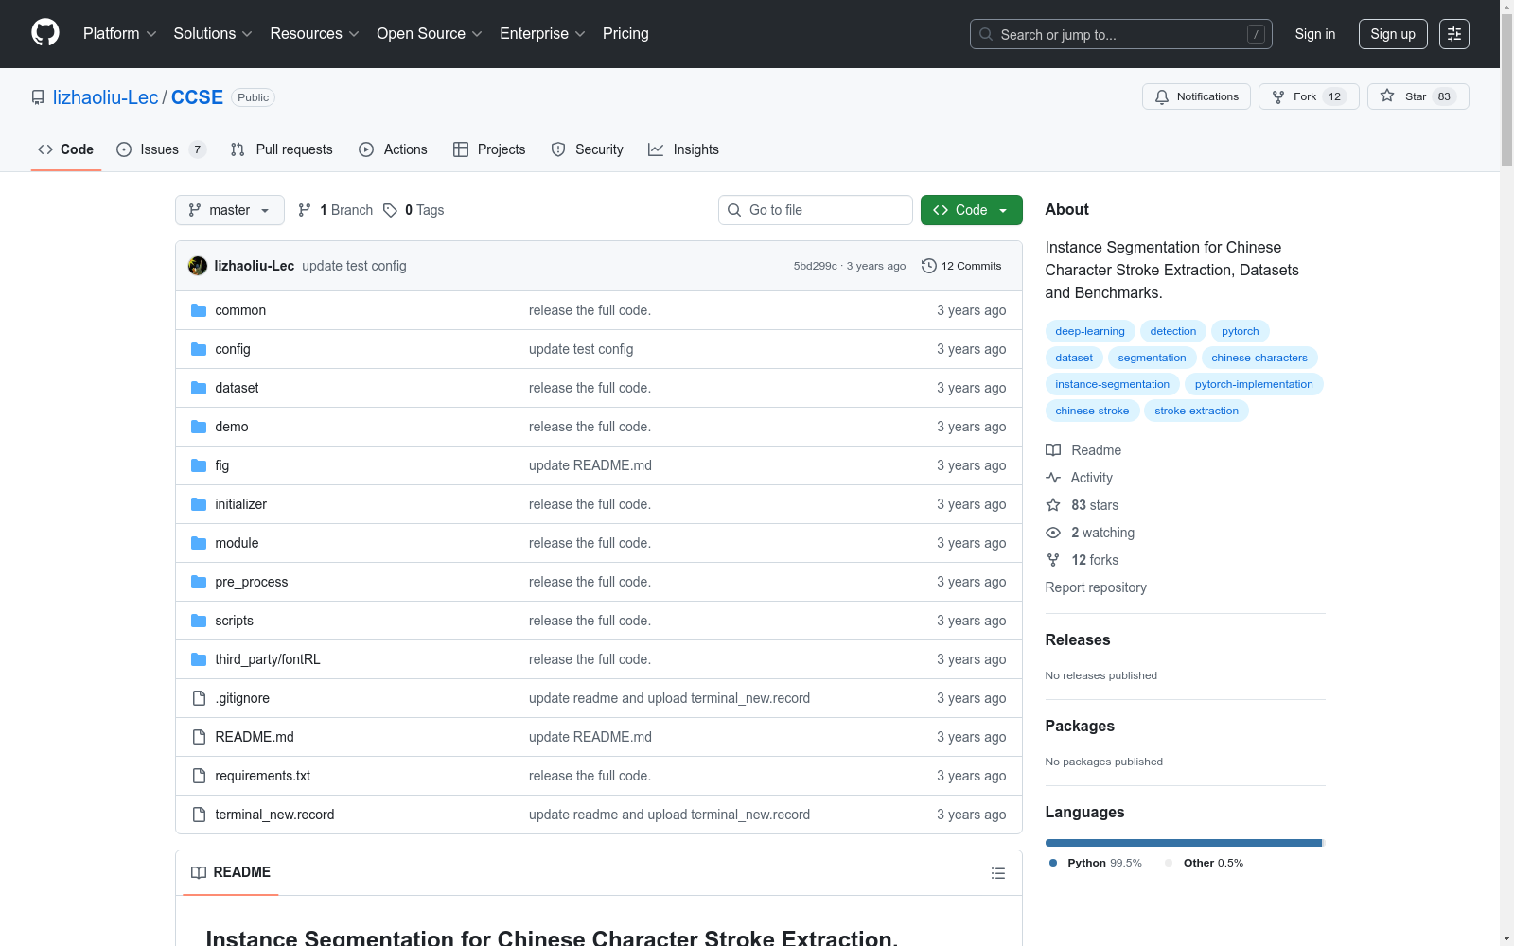1514x946 pixels.
Task: Click the .gitignore file icon
Action: point(199,698)
